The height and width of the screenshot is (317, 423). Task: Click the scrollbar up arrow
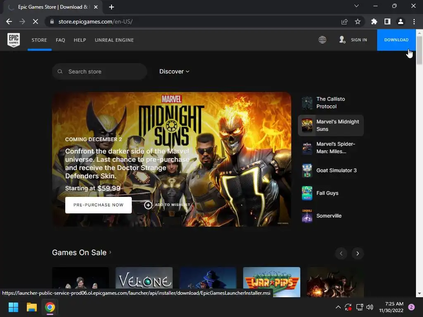coord(419,32)
